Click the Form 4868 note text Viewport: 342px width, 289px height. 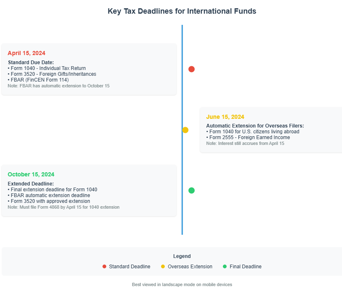coord(64,207)
